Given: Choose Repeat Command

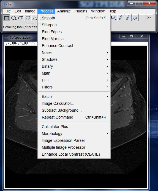Looking at the screenshot, I should pos(74,117).
